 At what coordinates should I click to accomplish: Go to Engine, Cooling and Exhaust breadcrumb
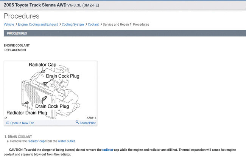pos(38,25)
